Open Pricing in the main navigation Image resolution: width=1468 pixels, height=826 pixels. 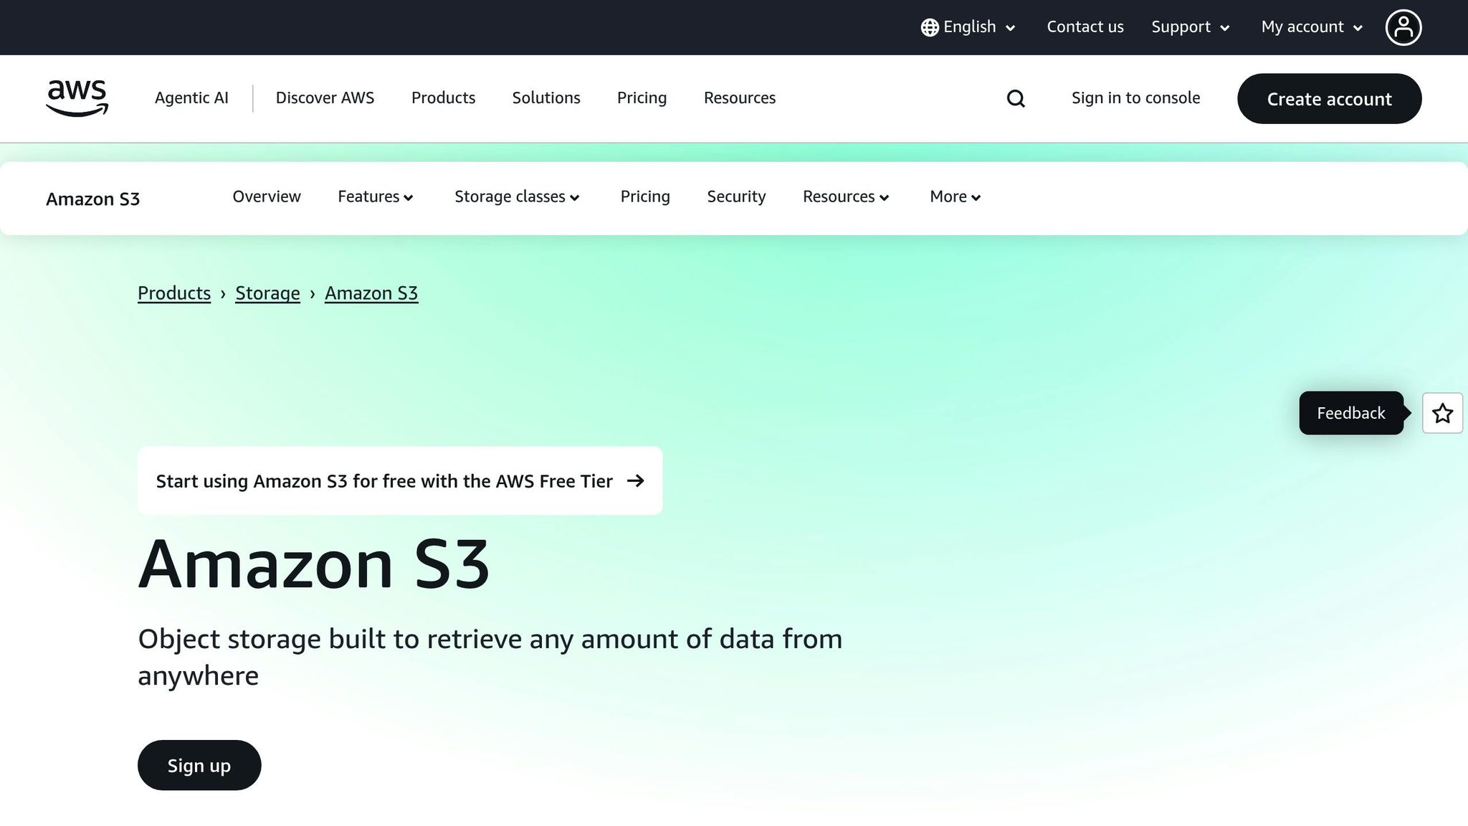click(x=642, y=98)
